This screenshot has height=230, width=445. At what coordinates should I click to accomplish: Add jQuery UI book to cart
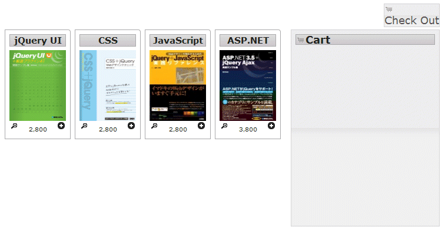(61, 126)
